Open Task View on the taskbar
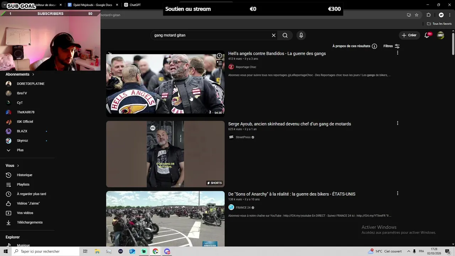 (x=85, y=251)
